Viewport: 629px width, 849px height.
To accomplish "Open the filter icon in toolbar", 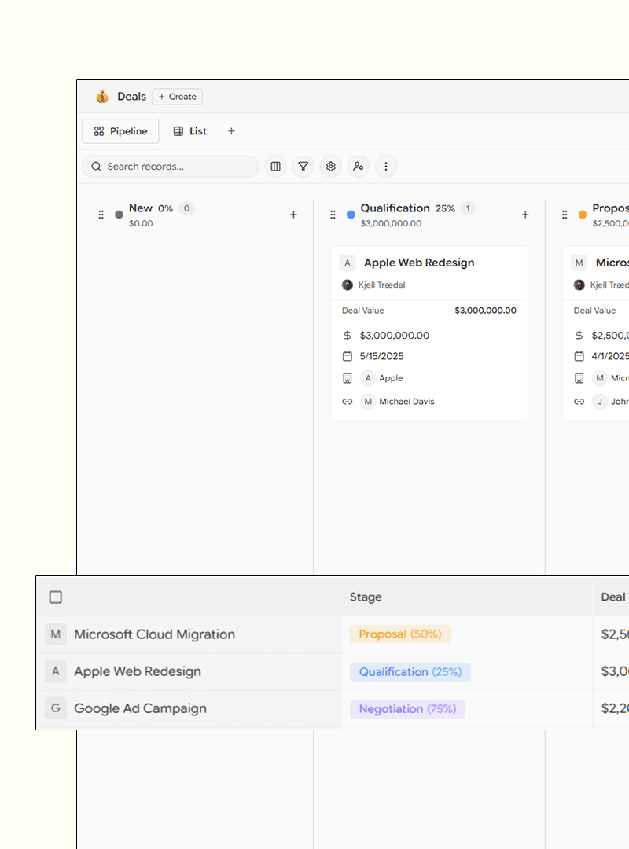I will (x=303, y=167).
